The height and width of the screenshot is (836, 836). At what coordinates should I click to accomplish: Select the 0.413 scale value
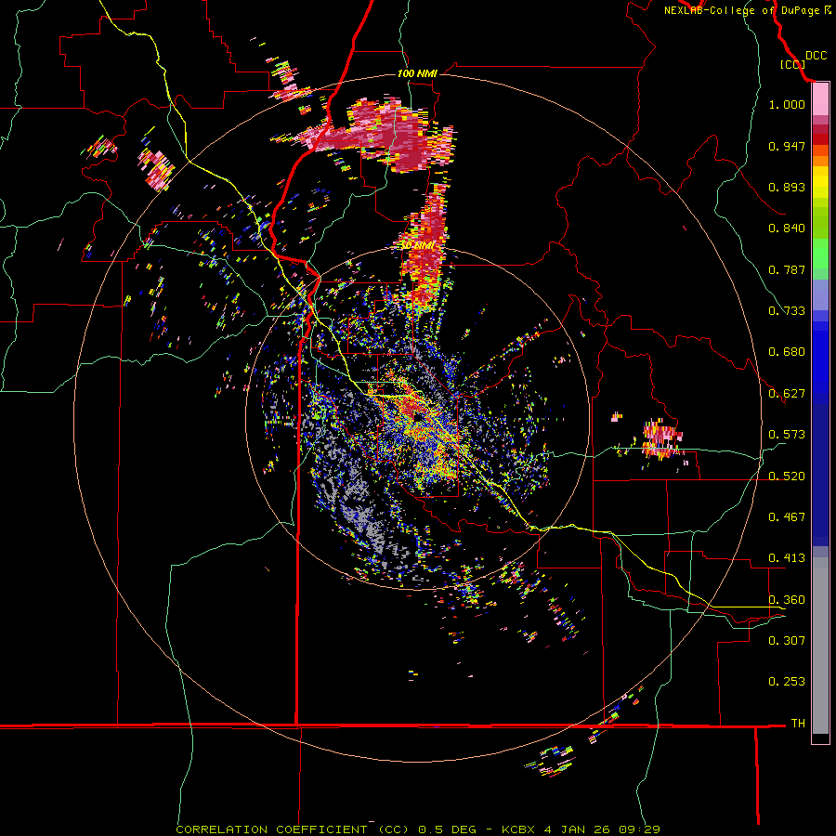pos(787,558)
